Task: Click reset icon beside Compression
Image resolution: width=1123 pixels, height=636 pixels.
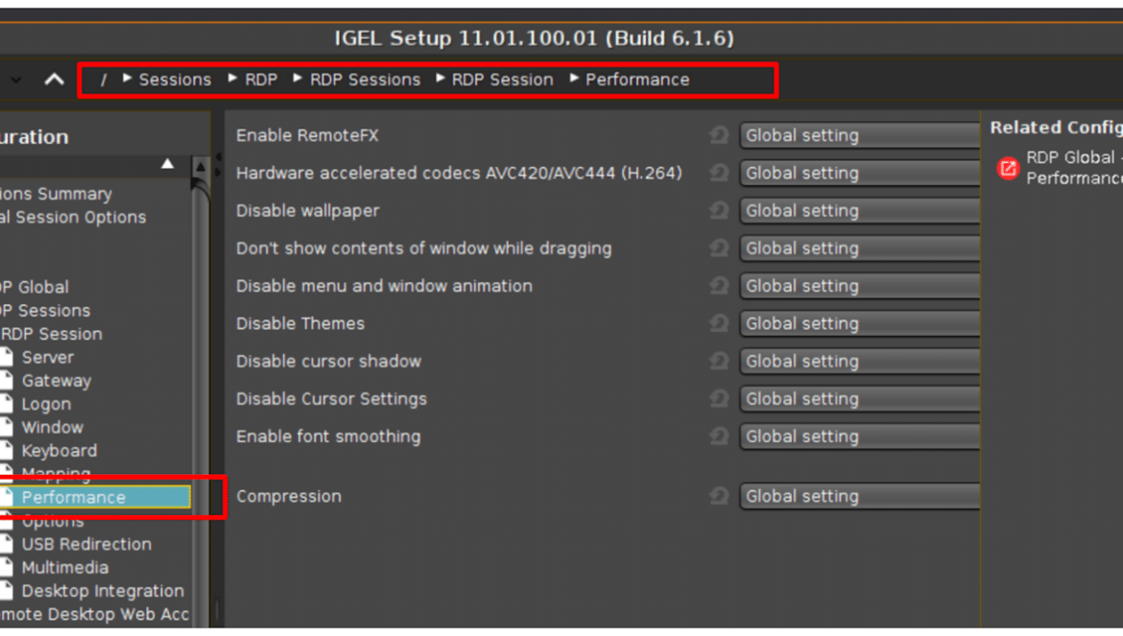Action: [x=719, y=496]
